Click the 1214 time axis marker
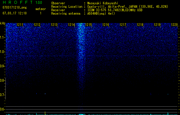 (72, 25)
